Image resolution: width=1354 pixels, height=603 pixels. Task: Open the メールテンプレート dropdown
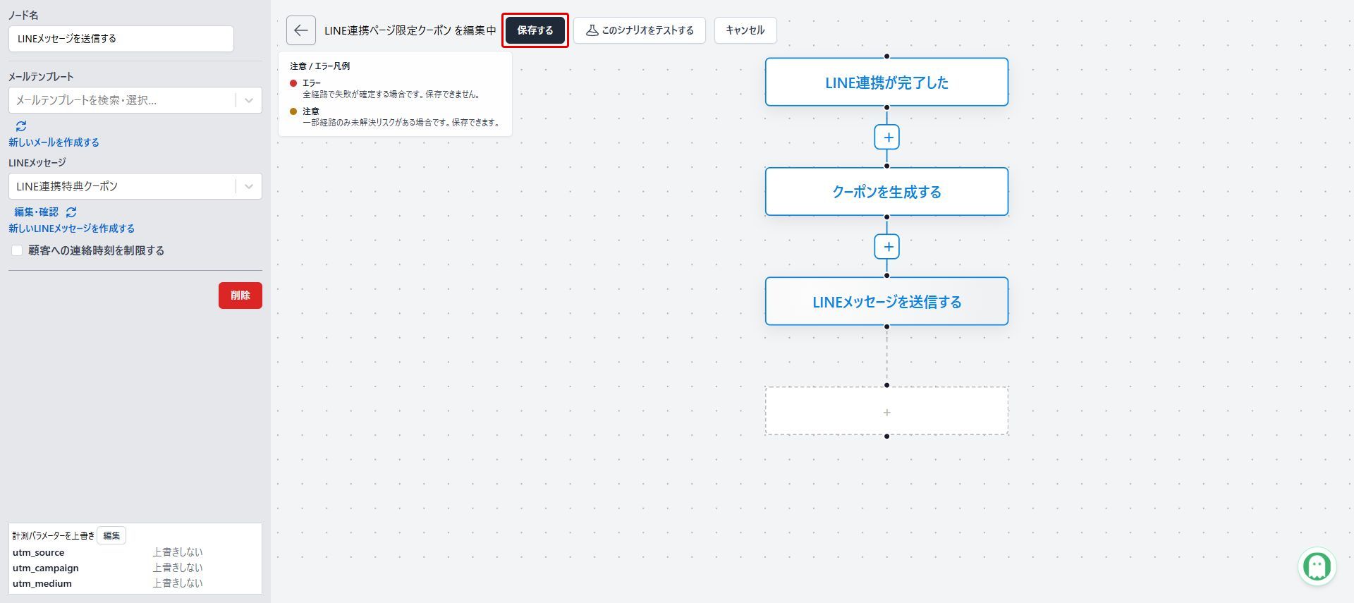tap(135, 100)
